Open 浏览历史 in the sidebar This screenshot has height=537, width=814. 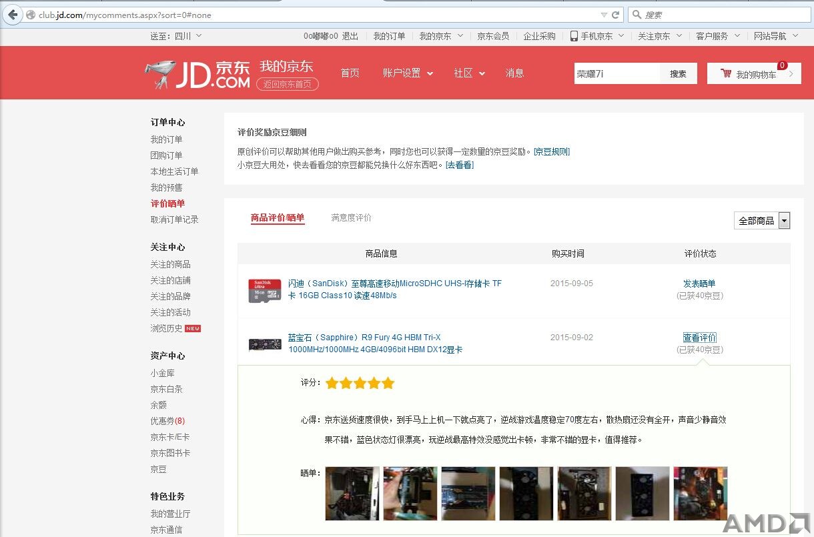[x=166, y=328]
